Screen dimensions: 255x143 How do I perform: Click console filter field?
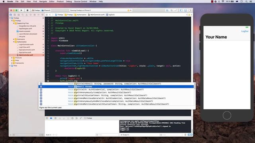(x=171, y=135)
